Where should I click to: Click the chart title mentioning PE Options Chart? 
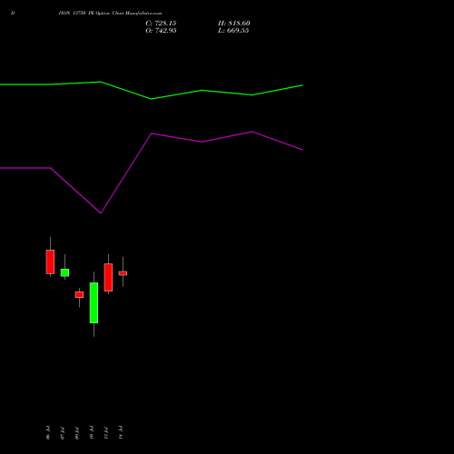point(110,14)
